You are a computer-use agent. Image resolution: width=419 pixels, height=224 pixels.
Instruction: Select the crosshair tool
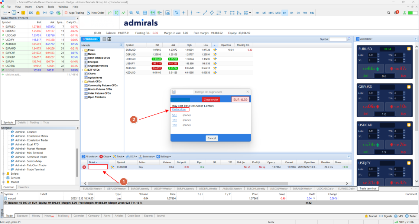[183, 13]
